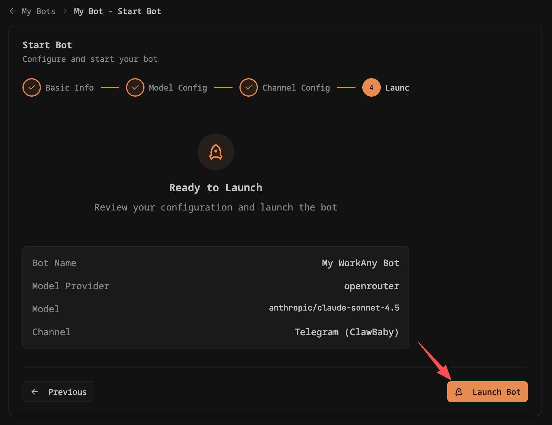Viewport: 552px width, 425px height.
Task: Go to the Channel Config step label
Action: coord(296,88)
